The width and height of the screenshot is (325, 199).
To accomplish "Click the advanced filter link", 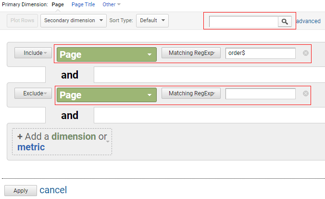I will coord(309,21).
